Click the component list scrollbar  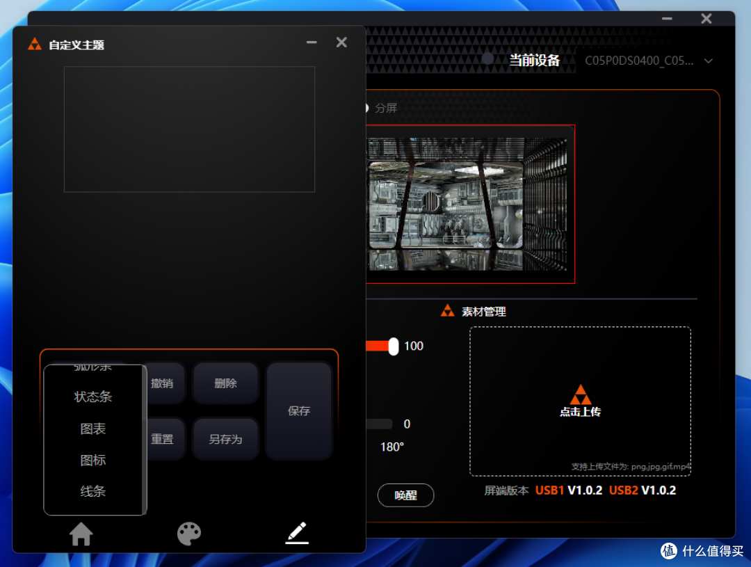click(x=144, y=440)
